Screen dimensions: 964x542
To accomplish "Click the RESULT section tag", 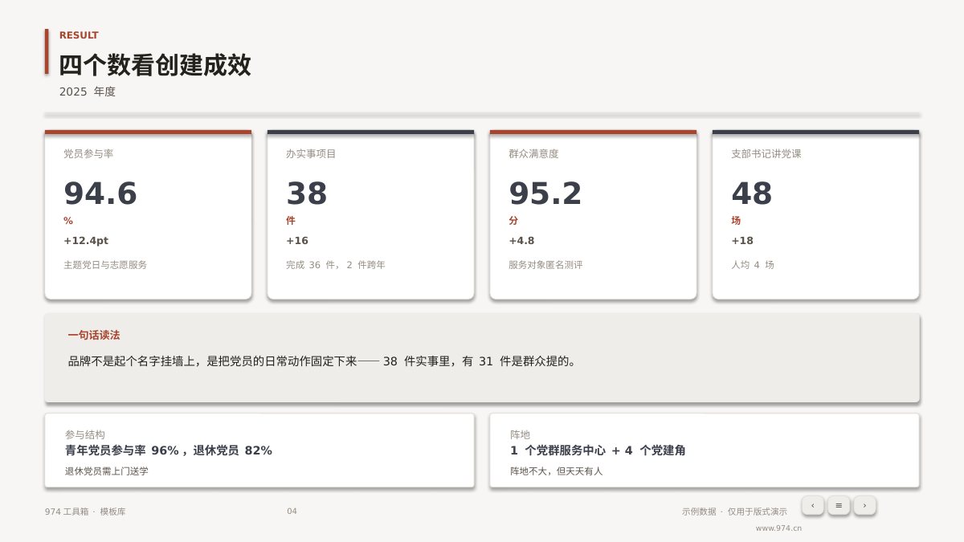I will click(79, 35).
